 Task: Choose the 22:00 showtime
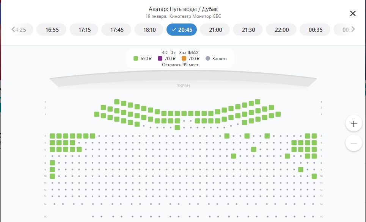pos(282,30)
